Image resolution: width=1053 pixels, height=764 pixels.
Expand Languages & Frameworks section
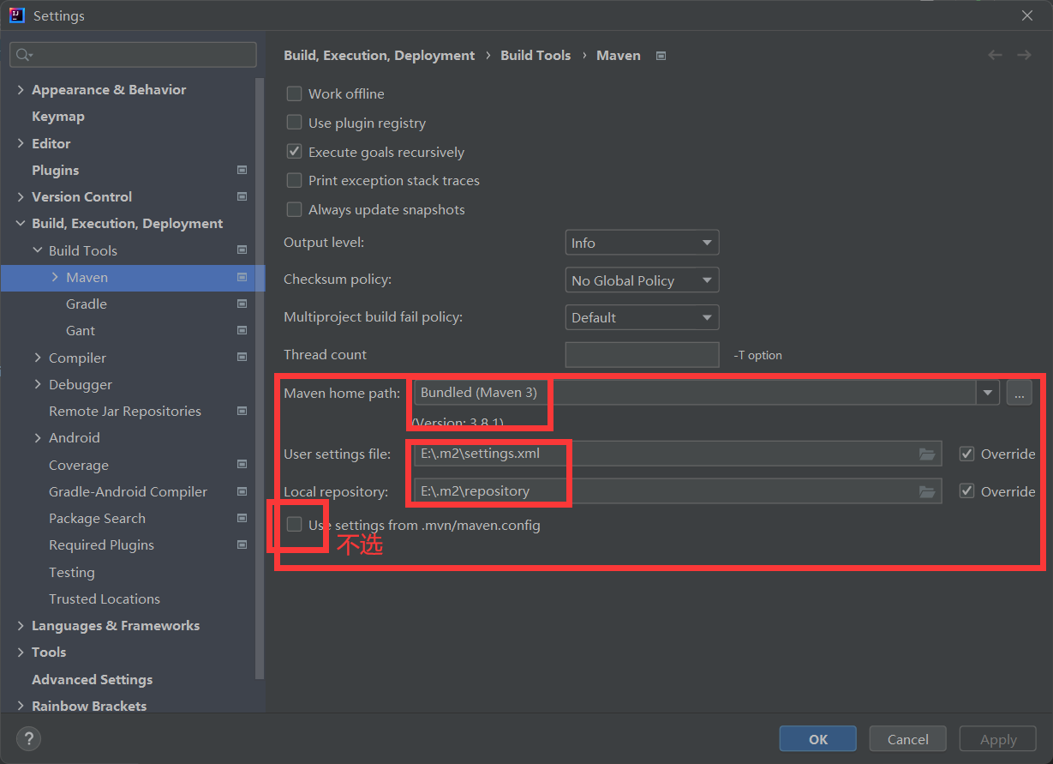pos(21,626)
